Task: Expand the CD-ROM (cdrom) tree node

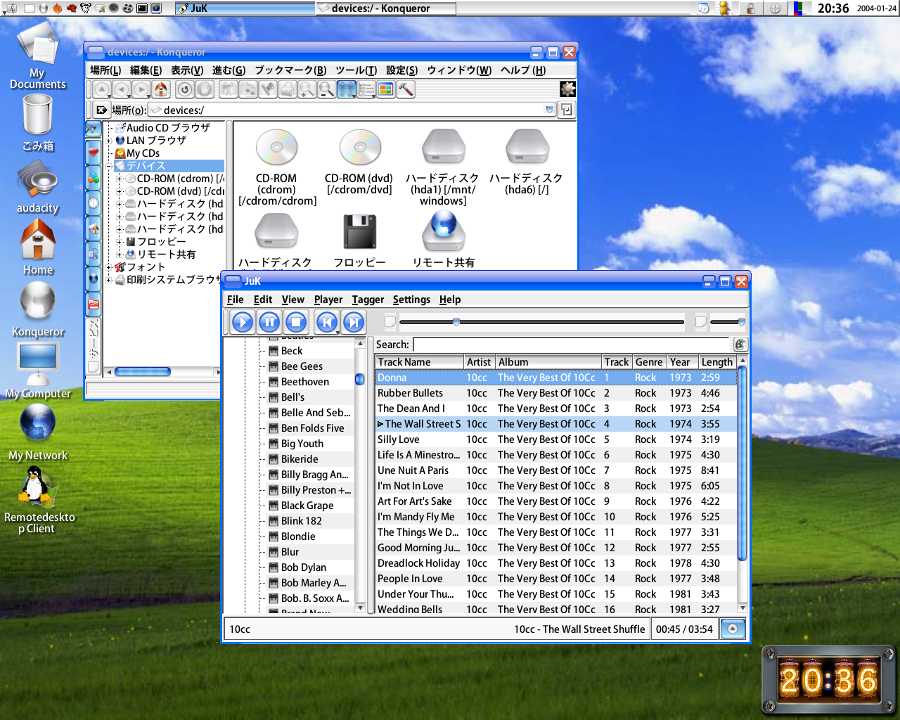Action: (120, 179)
